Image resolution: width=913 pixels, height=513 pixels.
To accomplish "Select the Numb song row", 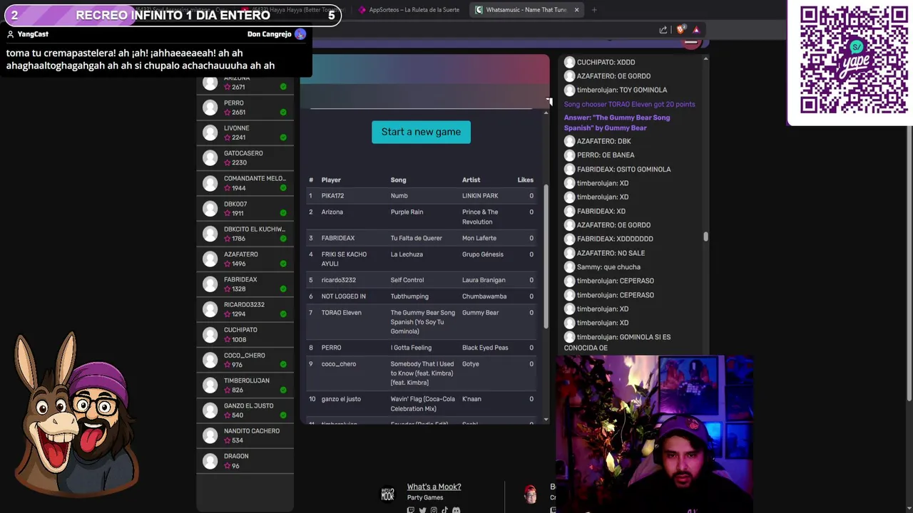I will [x=422, y=196].
